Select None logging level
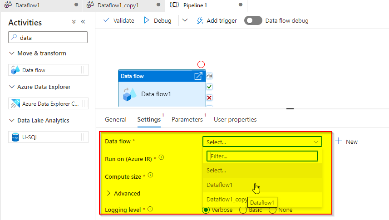This screenshot has width=389, height=220. click(272, 210)
